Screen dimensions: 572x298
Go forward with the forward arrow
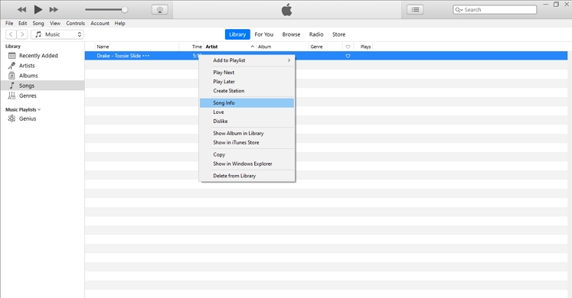coord(22,34)
